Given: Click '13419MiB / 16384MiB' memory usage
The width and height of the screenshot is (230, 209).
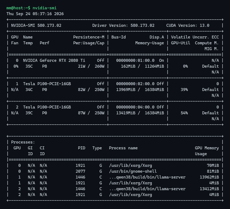Looking at the screenshot, I should pos(140,113).
